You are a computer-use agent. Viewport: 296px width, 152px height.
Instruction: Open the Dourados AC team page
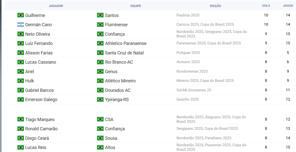(118, 90)
